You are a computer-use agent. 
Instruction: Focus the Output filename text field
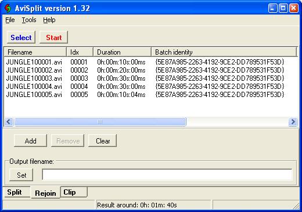pos(167,175)
